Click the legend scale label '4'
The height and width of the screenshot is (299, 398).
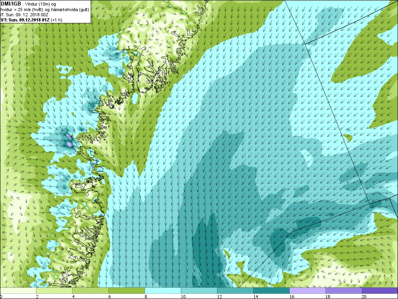pos(73,297)
